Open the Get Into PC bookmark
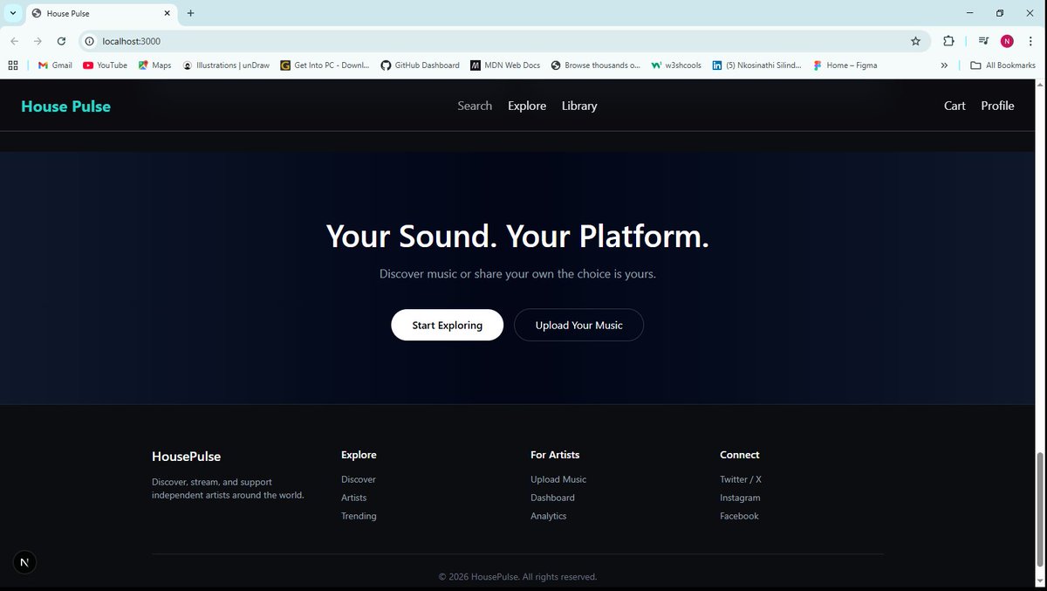Screen dimensions: 1047x591 pyautogui.click(x=325, y=65)
